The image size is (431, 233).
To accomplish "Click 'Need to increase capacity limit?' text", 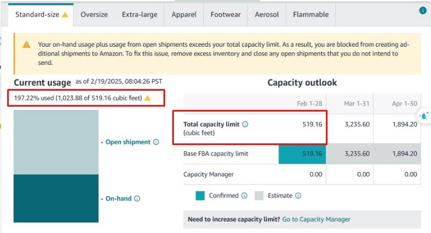I will tap(234, 219).
